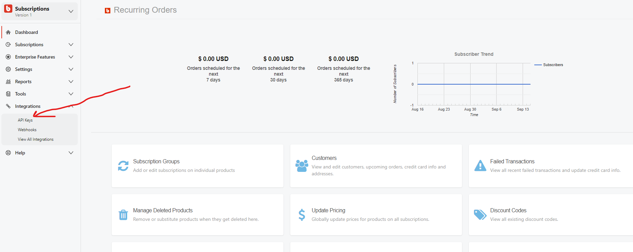Expand the Reports menu chevron
Image resolution: width=633 pixels, height=252 pixels.
point(71,81)
